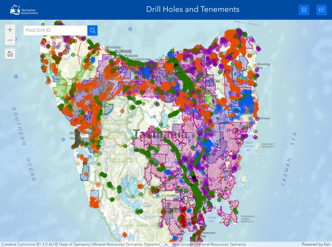Select the blue drill marker near Banks Strait
Screen dimensions: 332x247
click(x=131, y=29)
